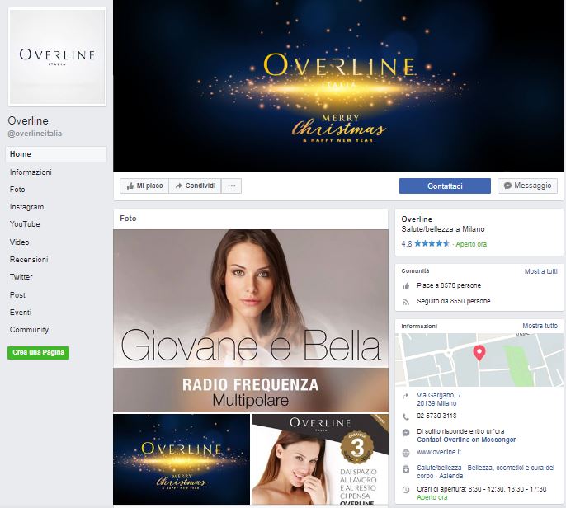566x508 pixels.
Task: Click the Foto section heading
Action: (128, 219)
